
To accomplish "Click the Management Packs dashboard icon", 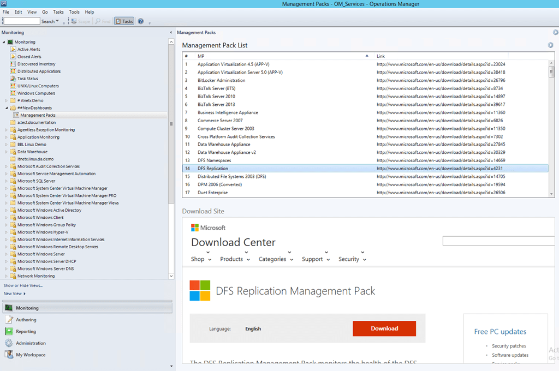I will (16, 115).
